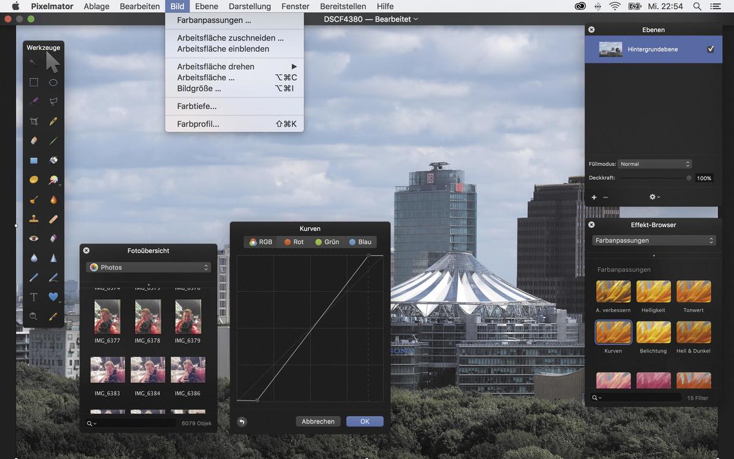This screenshot has width=734, height=459.
Task: Open Spotlight search in menu bar
Action: coord(697,6)
